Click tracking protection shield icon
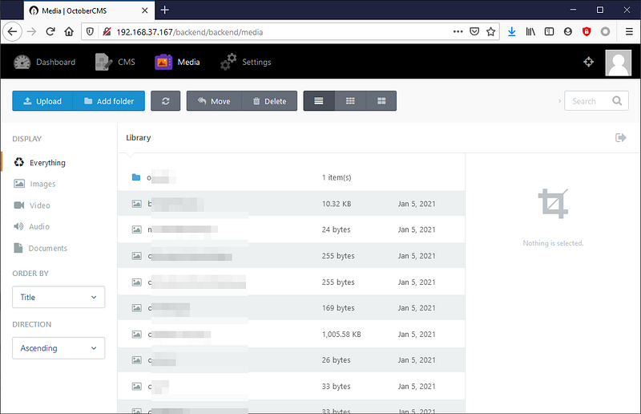The image size is (641, 414). tap(90, 31)
